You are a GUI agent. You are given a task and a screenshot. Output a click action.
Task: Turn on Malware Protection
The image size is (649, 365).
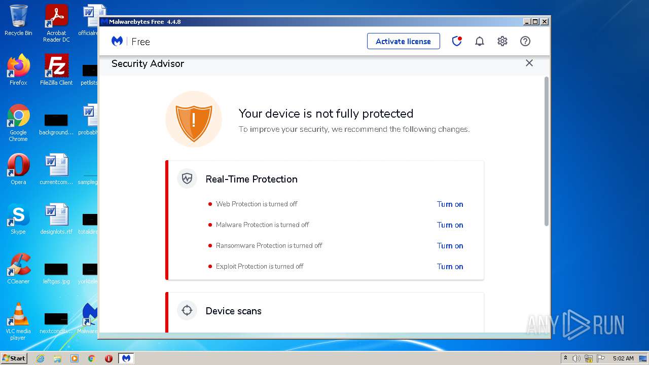point(450,225)
